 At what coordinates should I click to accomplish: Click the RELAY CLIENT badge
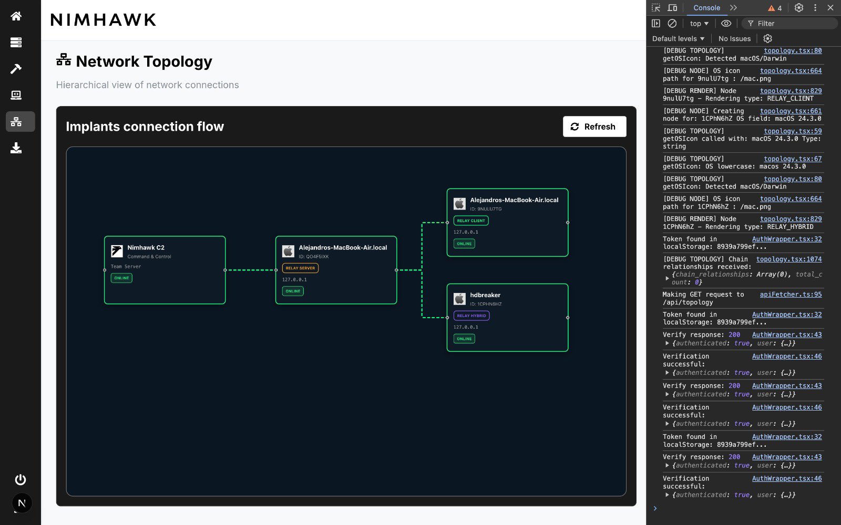point(471,220)
